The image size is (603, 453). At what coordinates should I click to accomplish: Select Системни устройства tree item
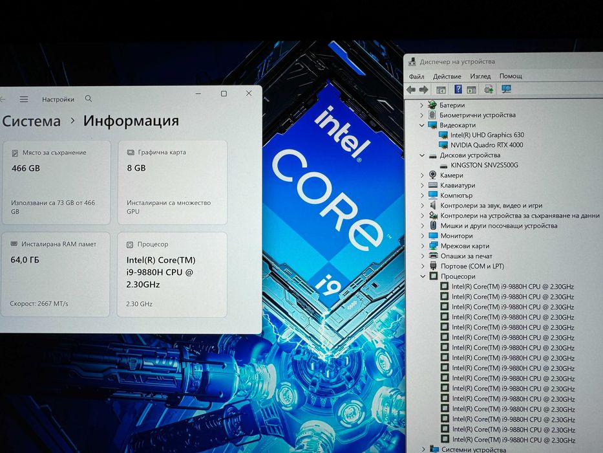(473, 449)
